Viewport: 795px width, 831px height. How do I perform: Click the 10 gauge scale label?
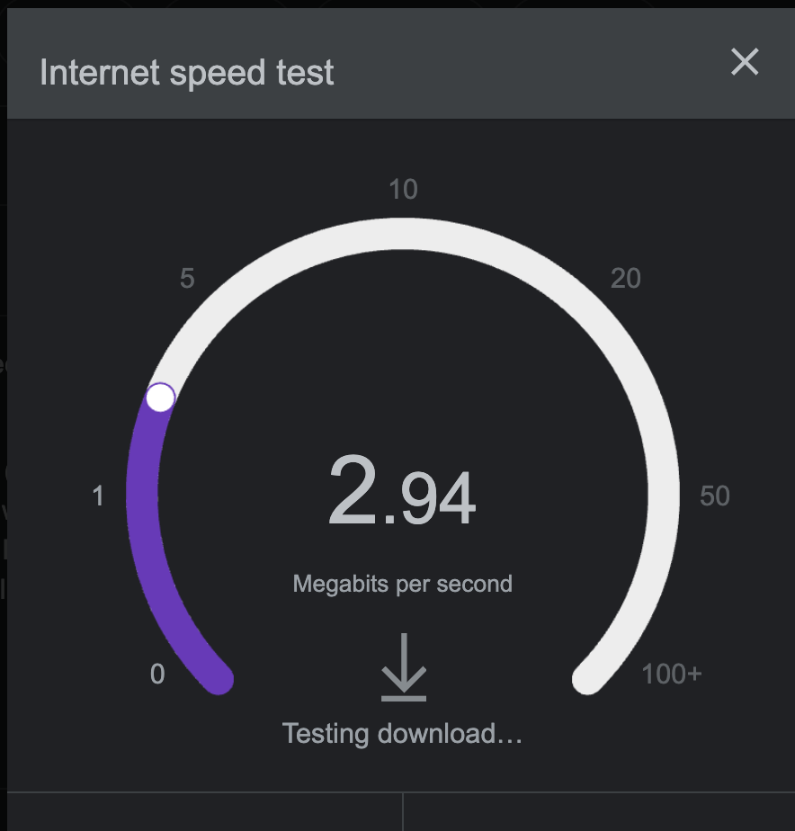(403, 189)
